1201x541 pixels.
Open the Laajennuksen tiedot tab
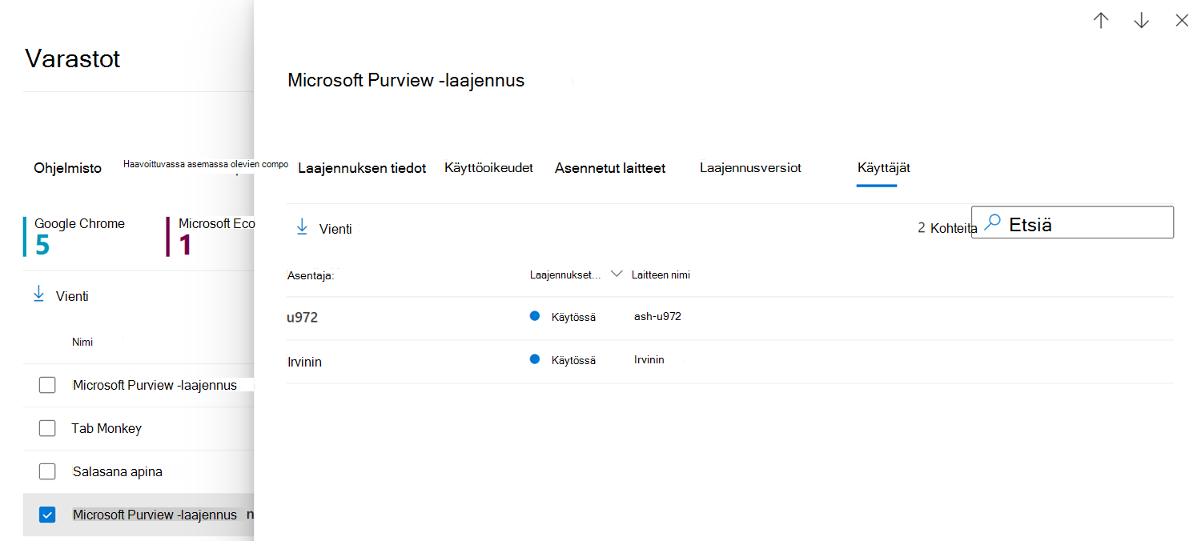362,168
